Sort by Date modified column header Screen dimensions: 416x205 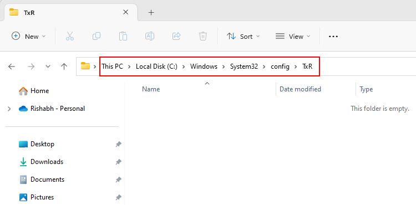tap(300, 89)
